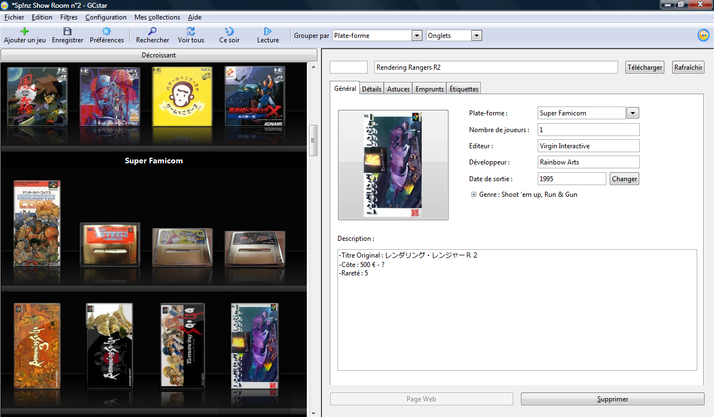Select the Konami Dracula X game cover
This screenshot has height=417, width=714.
255,96
